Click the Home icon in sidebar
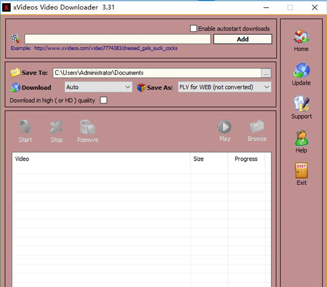The width and height of the screenshot is (327, 287). tap(301, 37)
